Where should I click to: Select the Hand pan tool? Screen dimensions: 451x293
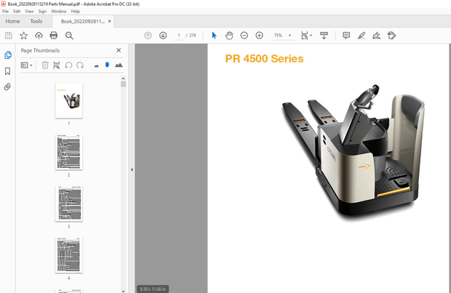[x=228, y=36]
